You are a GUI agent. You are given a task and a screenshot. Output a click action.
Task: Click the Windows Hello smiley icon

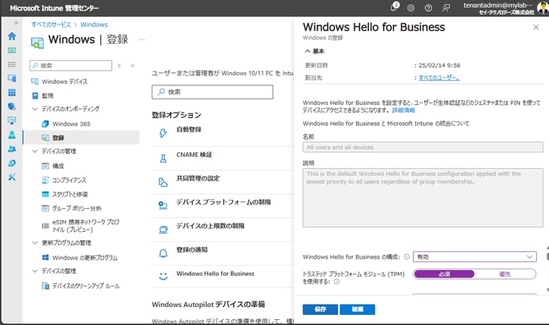pyautogui.click(x=163, y=276)
